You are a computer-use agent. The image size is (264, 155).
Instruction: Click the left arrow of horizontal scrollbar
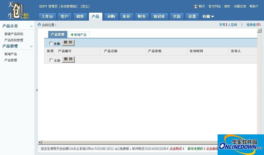(x=40, y=142)
